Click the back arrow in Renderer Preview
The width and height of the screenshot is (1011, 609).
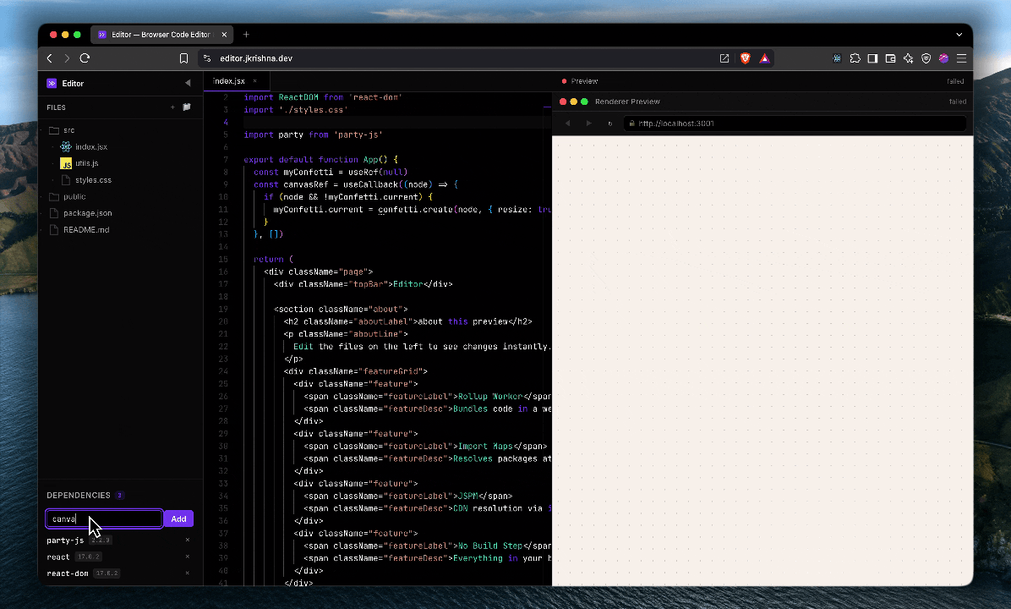pos(567,123)
